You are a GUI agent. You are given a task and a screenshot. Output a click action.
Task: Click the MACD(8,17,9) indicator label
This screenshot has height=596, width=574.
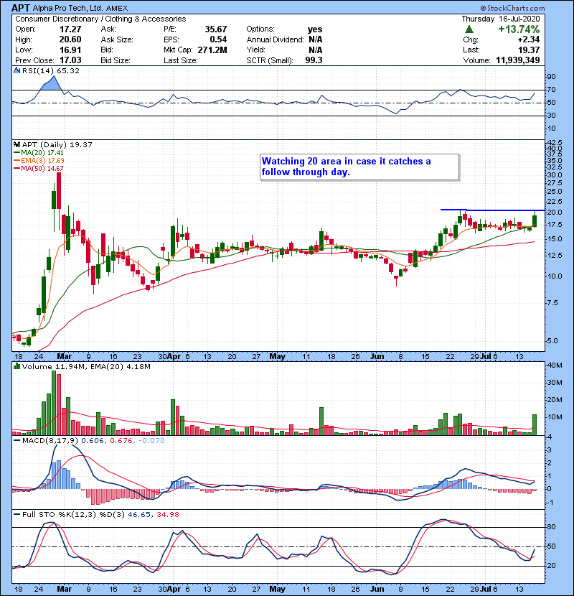pos(50,441)
